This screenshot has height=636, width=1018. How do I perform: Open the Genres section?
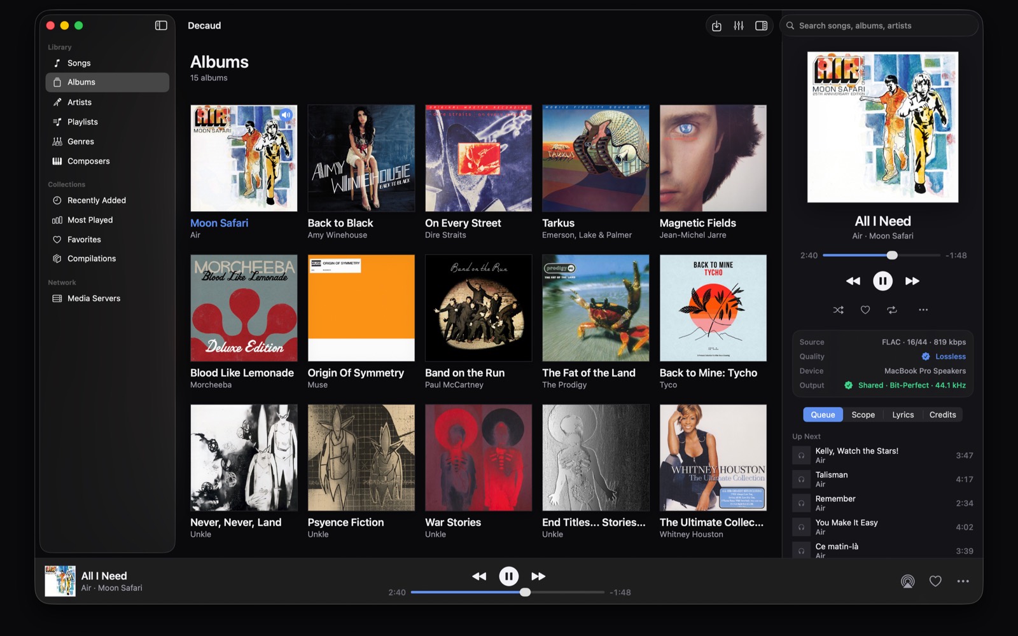[108, 141]
